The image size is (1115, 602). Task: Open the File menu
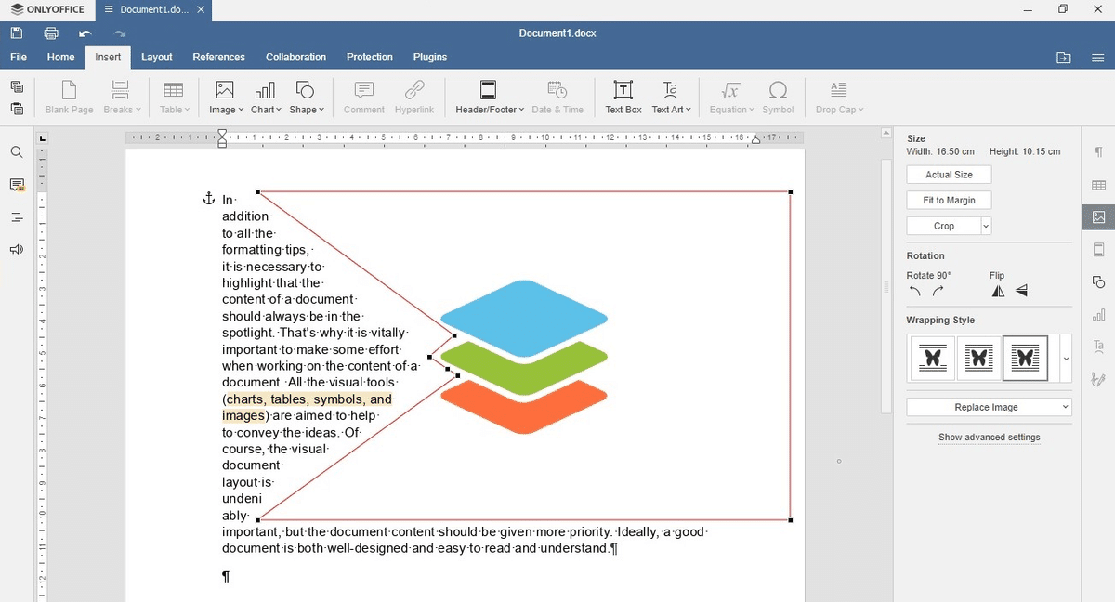[x=19, y=58]
